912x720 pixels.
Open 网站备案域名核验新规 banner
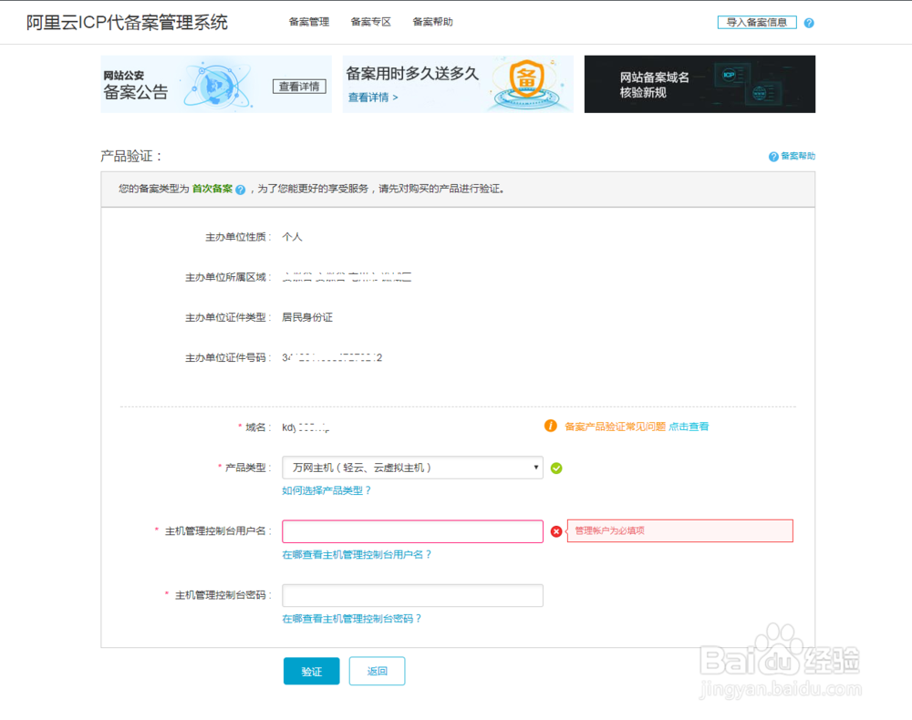(700, 84)
